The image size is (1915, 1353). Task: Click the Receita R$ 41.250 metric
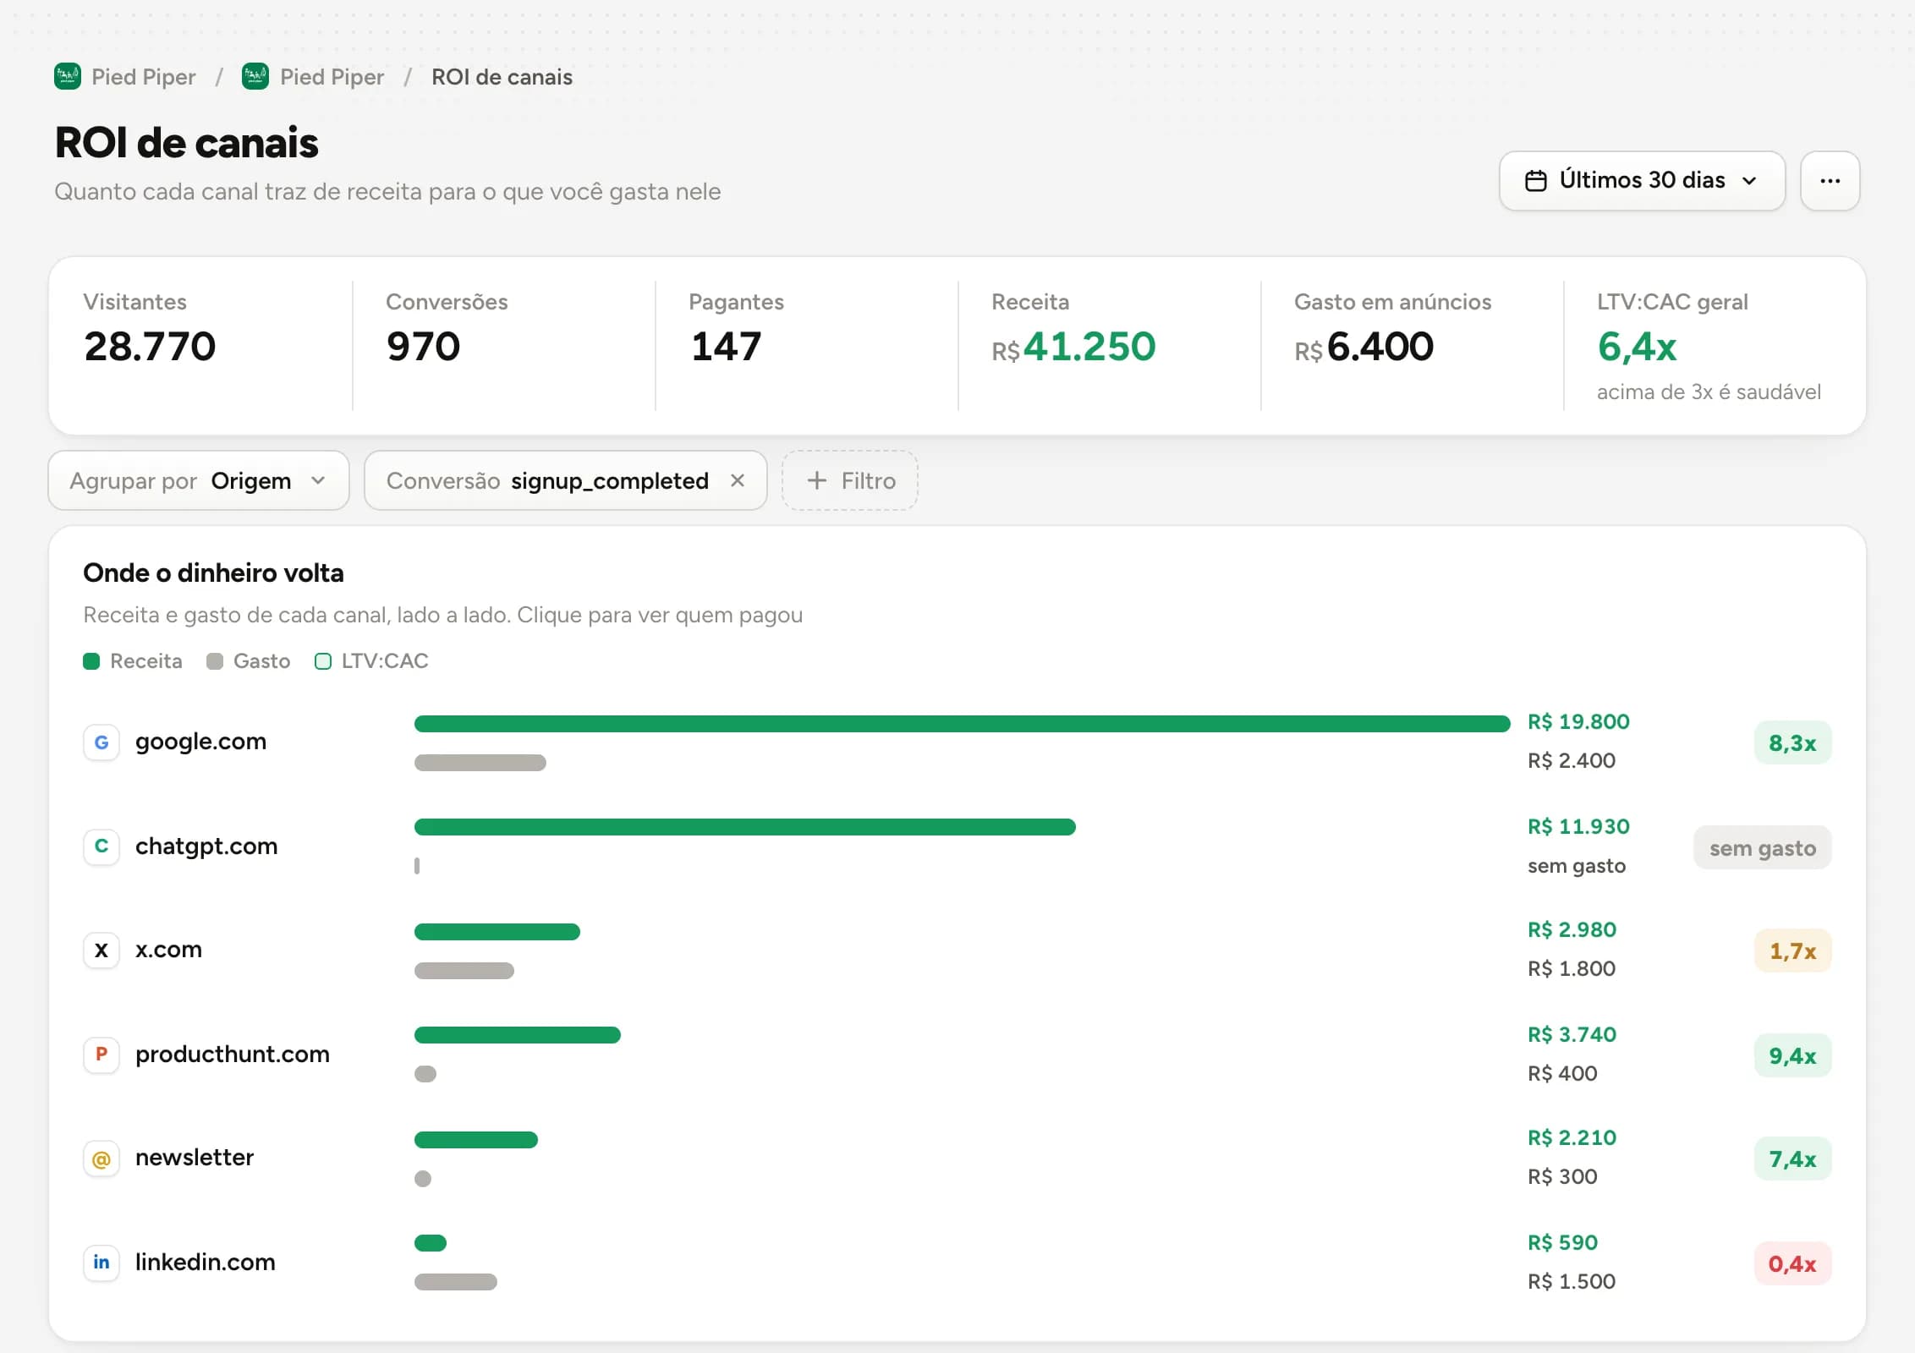pyautogui.click(x=1074, y=347)
